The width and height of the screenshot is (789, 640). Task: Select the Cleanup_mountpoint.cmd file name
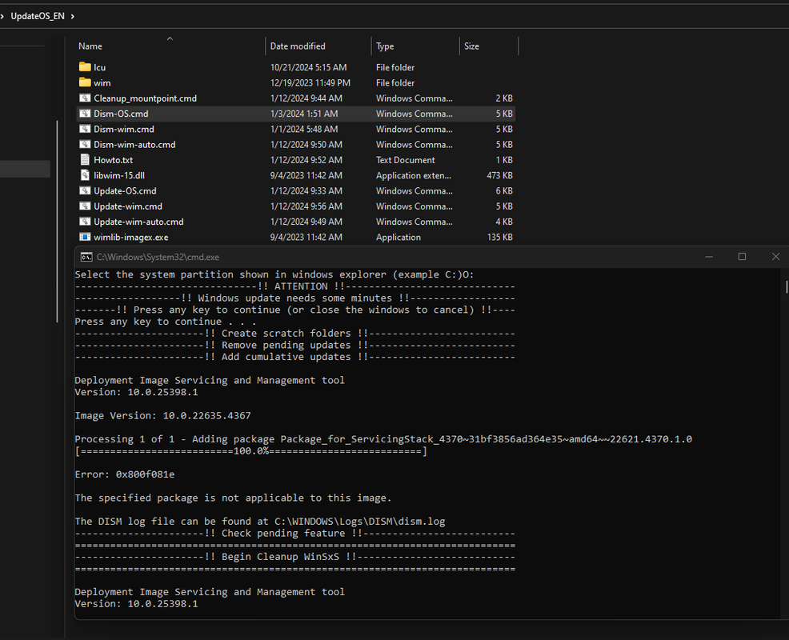click(145, 98)
